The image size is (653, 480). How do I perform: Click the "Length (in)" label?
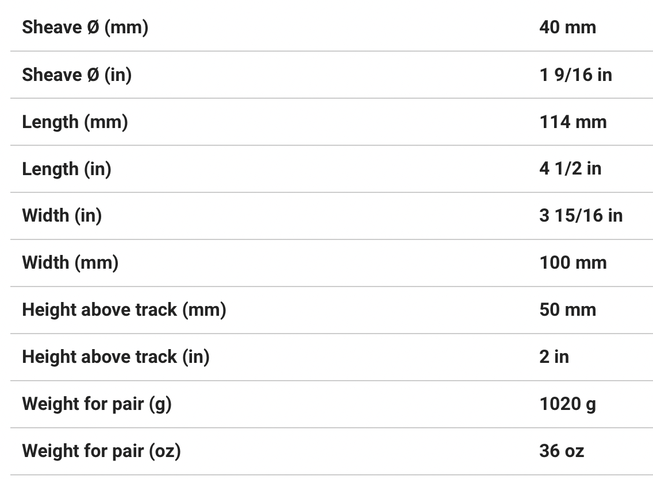pos(67,169)
